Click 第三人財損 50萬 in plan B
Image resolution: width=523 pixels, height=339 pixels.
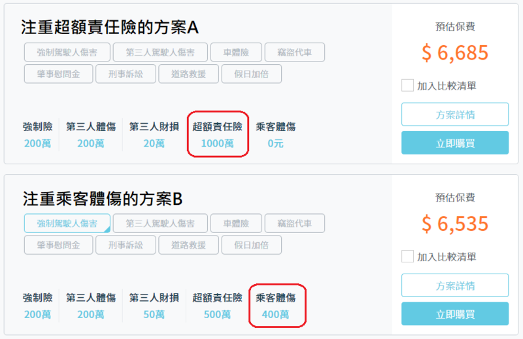[x=154, y=306]
